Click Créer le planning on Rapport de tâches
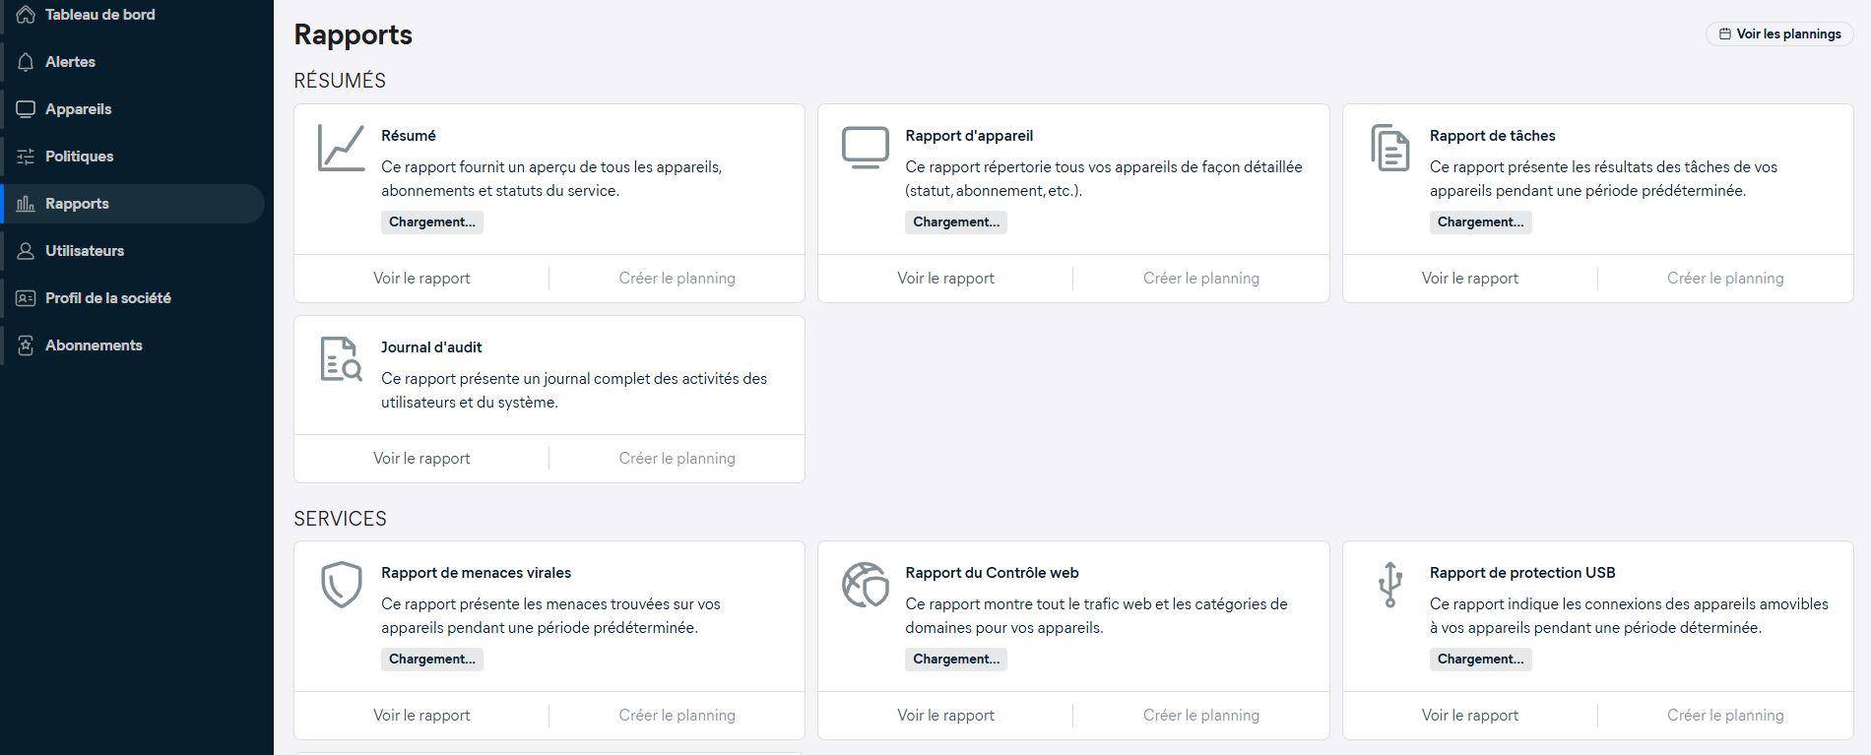 point(1723,278)
